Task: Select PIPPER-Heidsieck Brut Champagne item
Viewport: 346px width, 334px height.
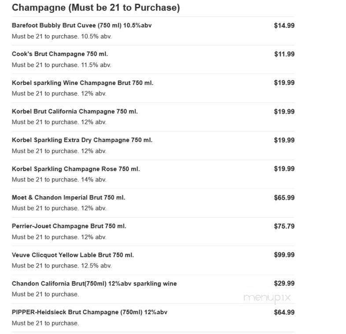Action: 89,312
